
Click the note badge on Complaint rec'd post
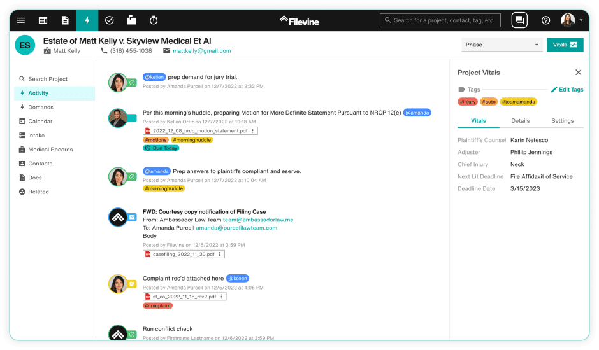pyautogui.click(x=132, y=284)
